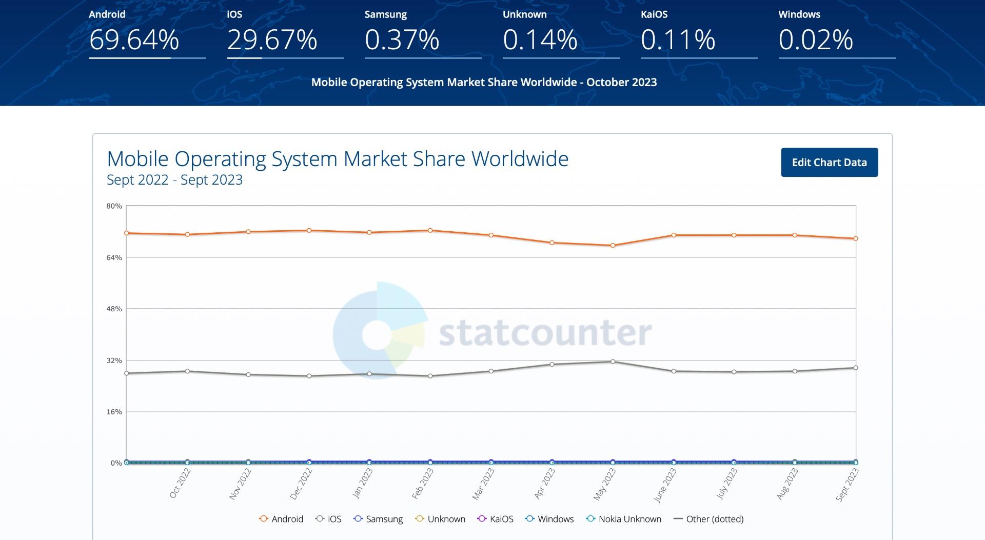
Task: Click the 16% y-axis label
Action: click(114, 412)
